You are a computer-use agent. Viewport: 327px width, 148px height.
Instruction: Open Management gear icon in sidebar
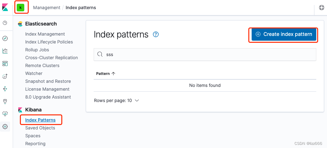pyautogui.click(x=5, y=126)
